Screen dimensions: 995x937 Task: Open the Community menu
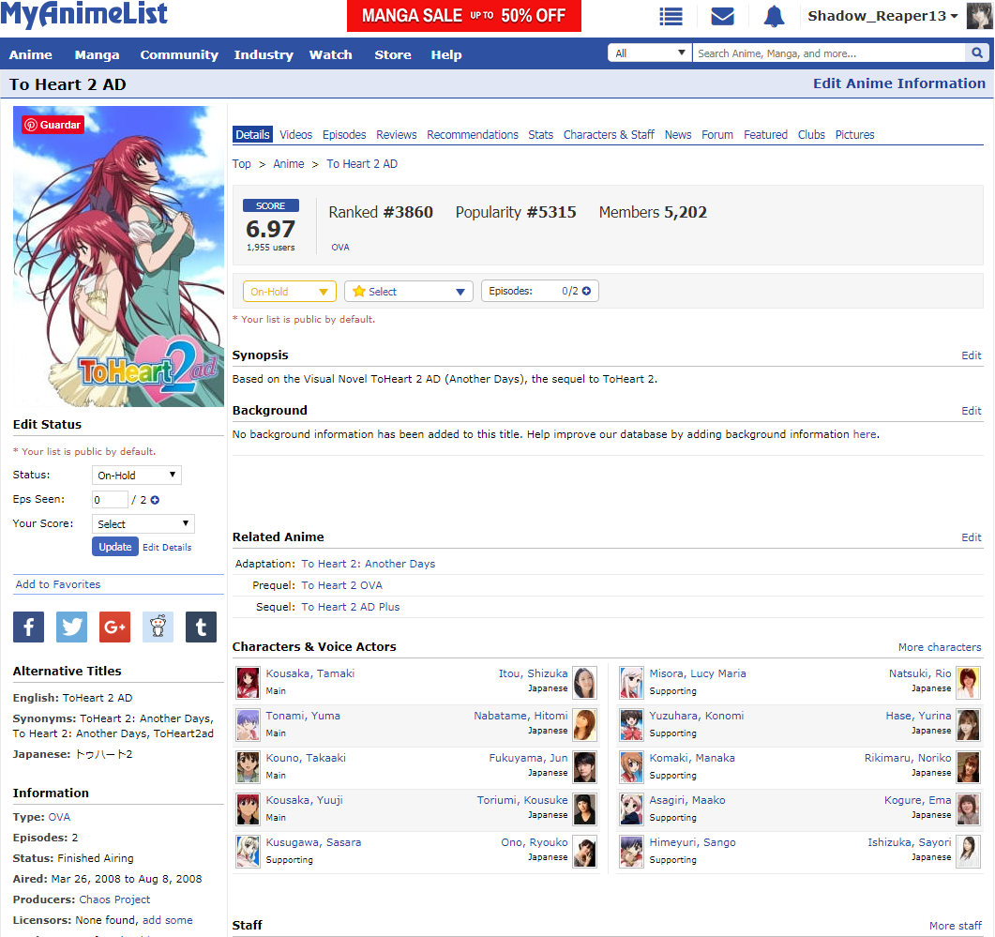coord(179,54)
